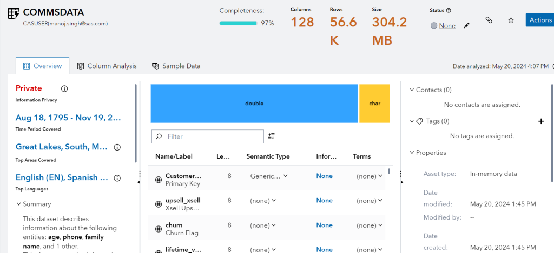Collapse left pane using splitter arrow

pyautogui.click(x=138, y=182)
